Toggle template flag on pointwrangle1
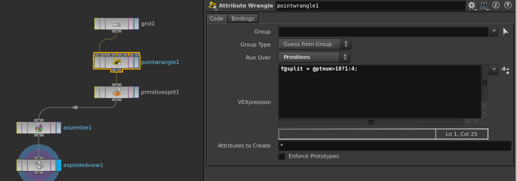The width and height of the screenshot is (517, 181). tap(131, 62)
